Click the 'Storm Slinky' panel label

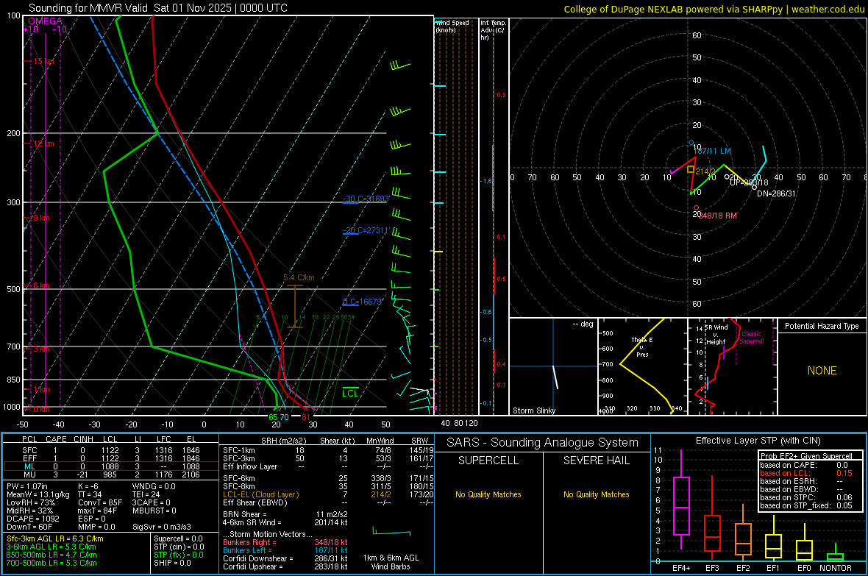pos(533,410)
